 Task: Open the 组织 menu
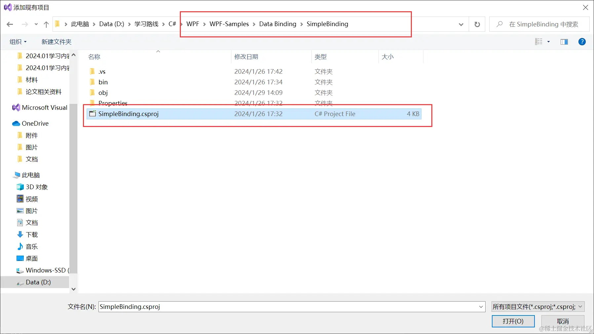(18, 42)
